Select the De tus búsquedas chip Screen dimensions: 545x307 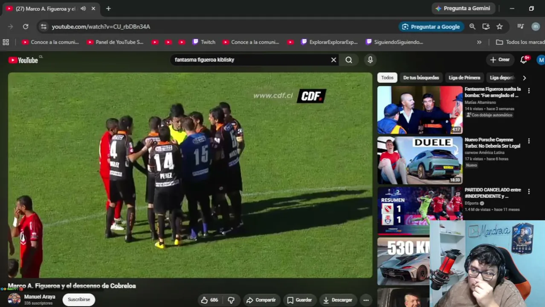[421, 78]
